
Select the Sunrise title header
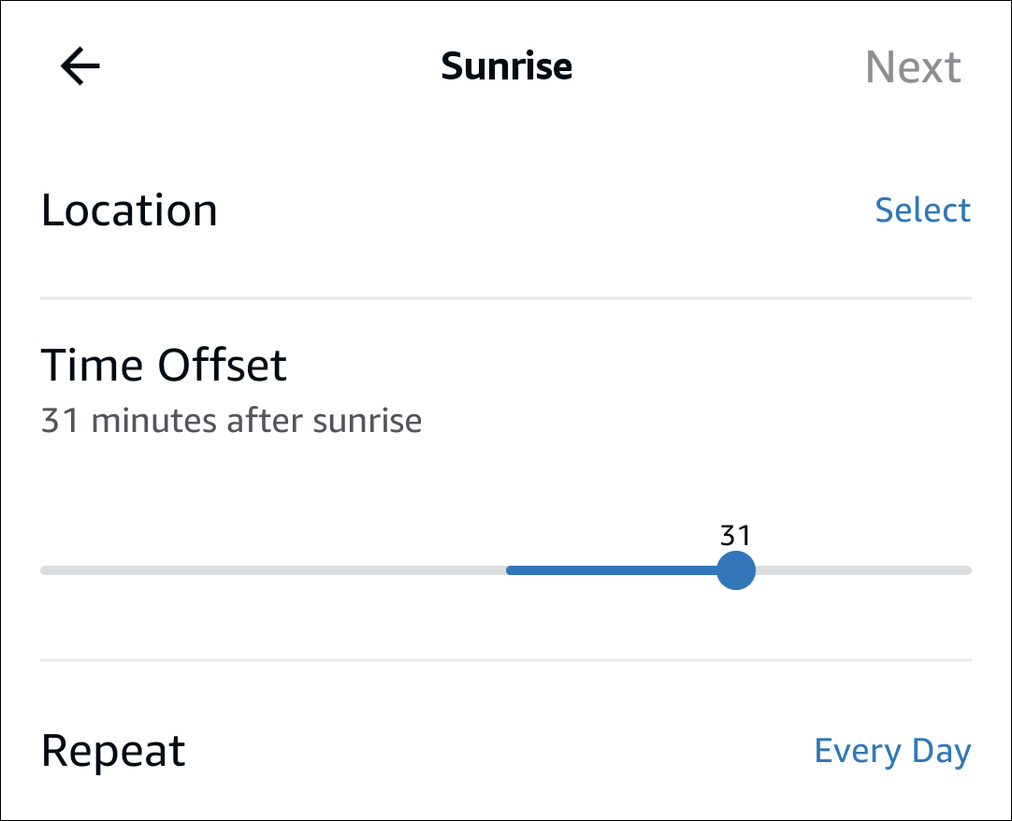(x=506, y=65)
